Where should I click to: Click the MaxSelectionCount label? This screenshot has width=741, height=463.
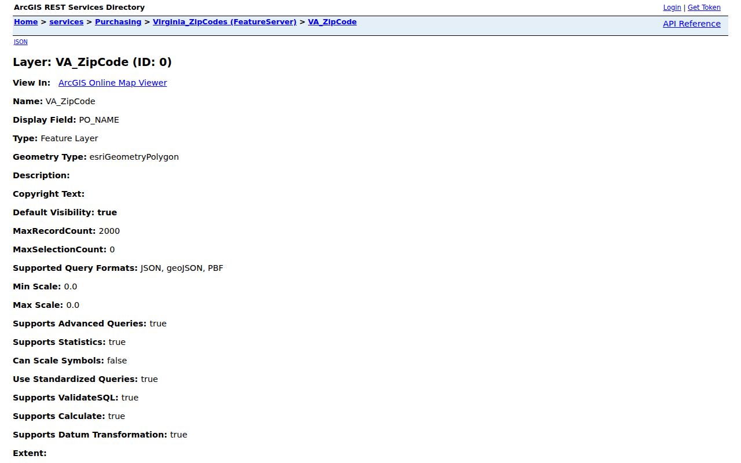point(60,249)
